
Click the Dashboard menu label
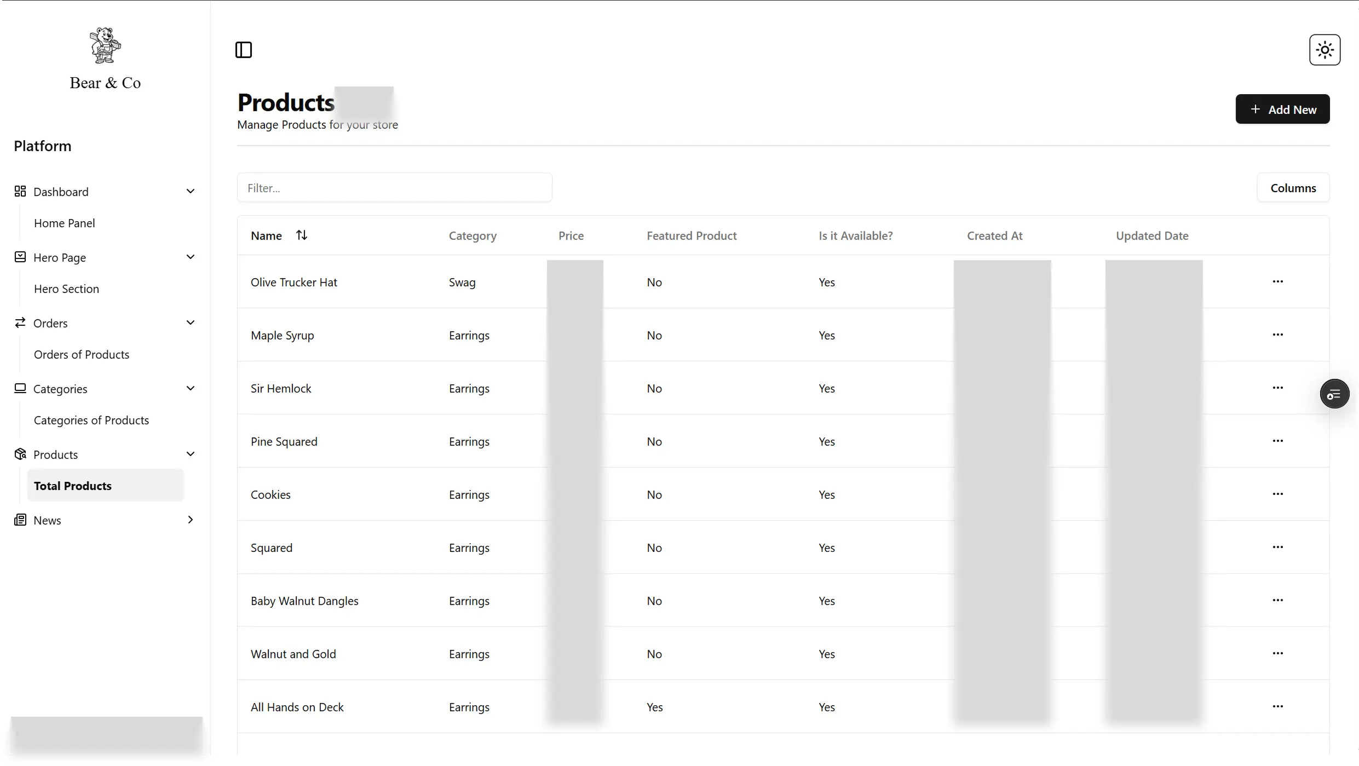point(61,192)
